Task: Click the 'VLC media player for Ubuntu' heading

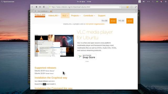Action: [x=95, y=35]
